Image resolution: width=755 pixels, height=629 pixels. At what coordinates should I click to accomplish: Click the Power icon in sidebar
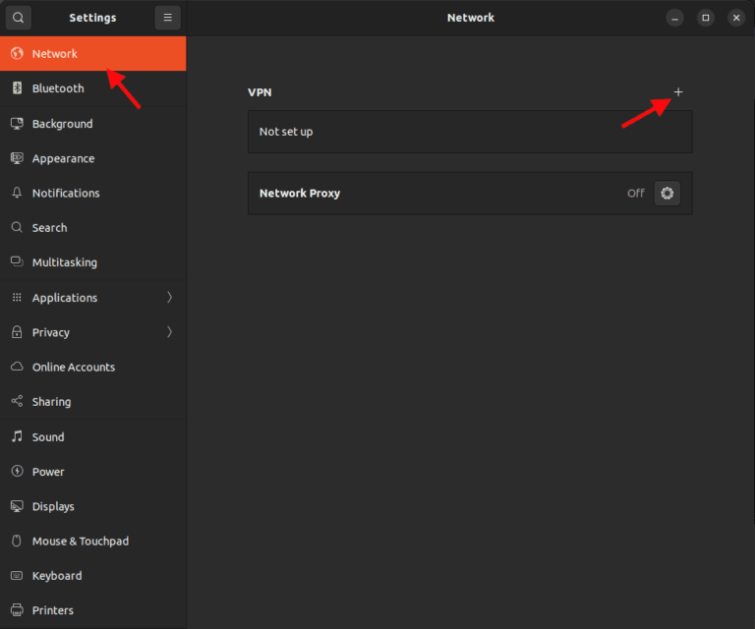(x=17, y=472)
